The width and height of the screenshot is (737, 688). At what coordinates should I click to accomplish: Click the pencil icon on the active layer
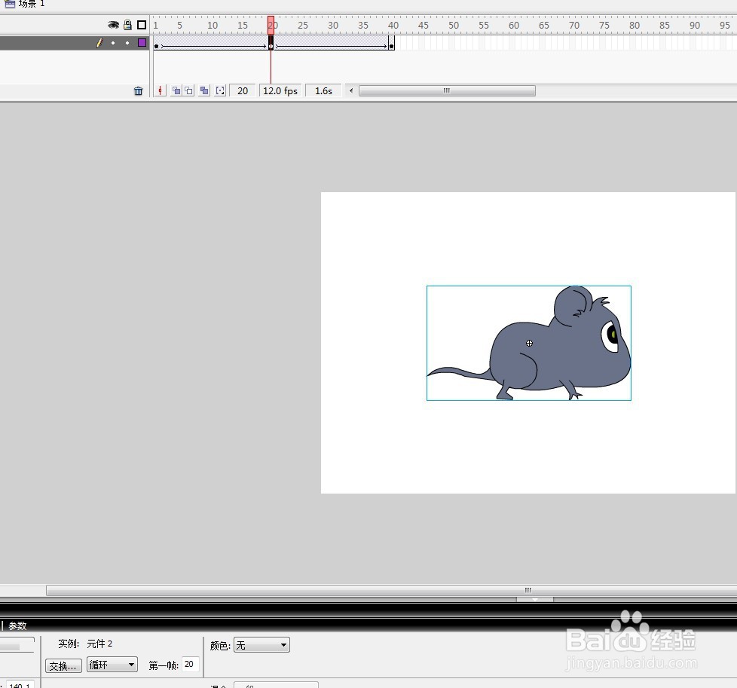(99, 43)
